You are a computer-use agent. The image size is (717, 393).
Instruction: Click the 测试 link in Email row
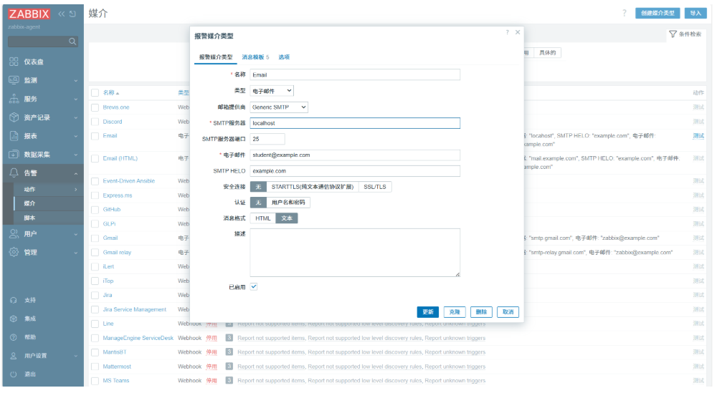[x=698, y=136]
